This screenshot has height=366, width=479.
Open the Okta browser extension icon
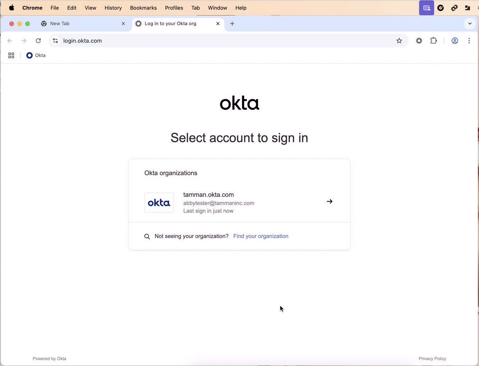(x=419, y=41)
